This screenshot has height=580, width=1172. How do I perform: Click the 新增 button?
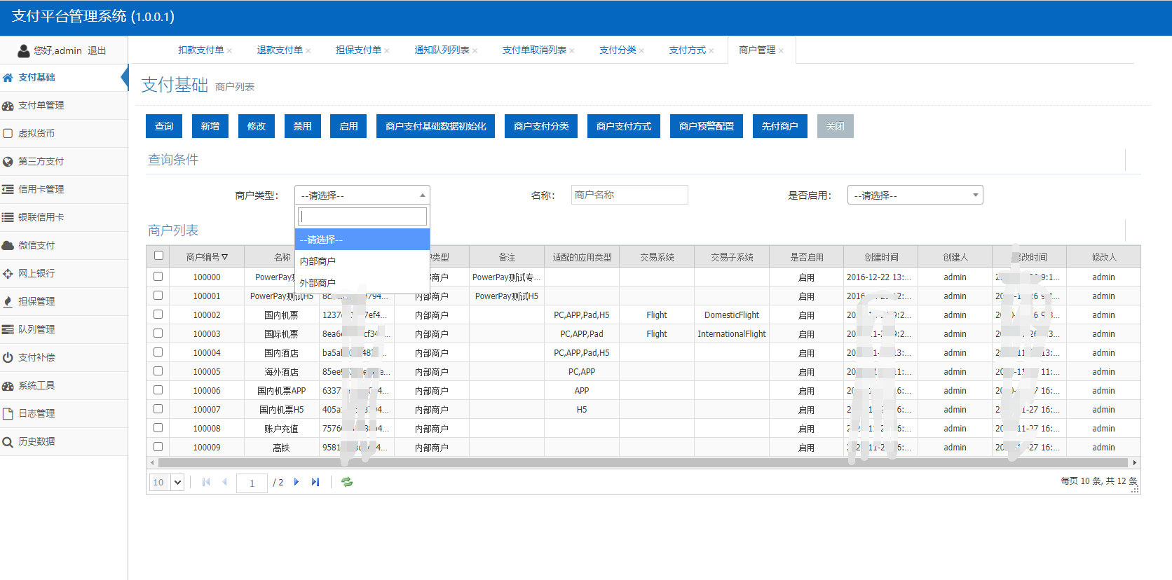pyautogui.click(x=210, y=126)
